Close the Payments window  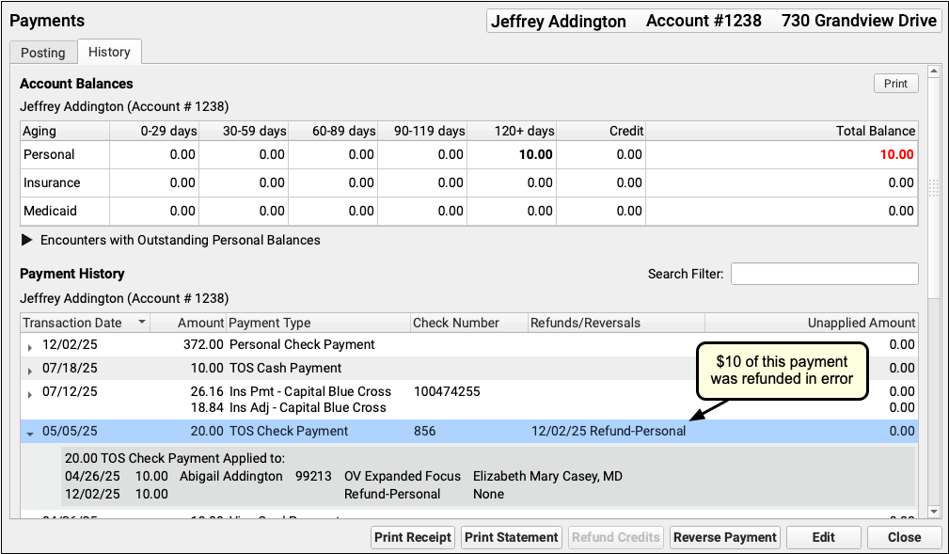904,537
